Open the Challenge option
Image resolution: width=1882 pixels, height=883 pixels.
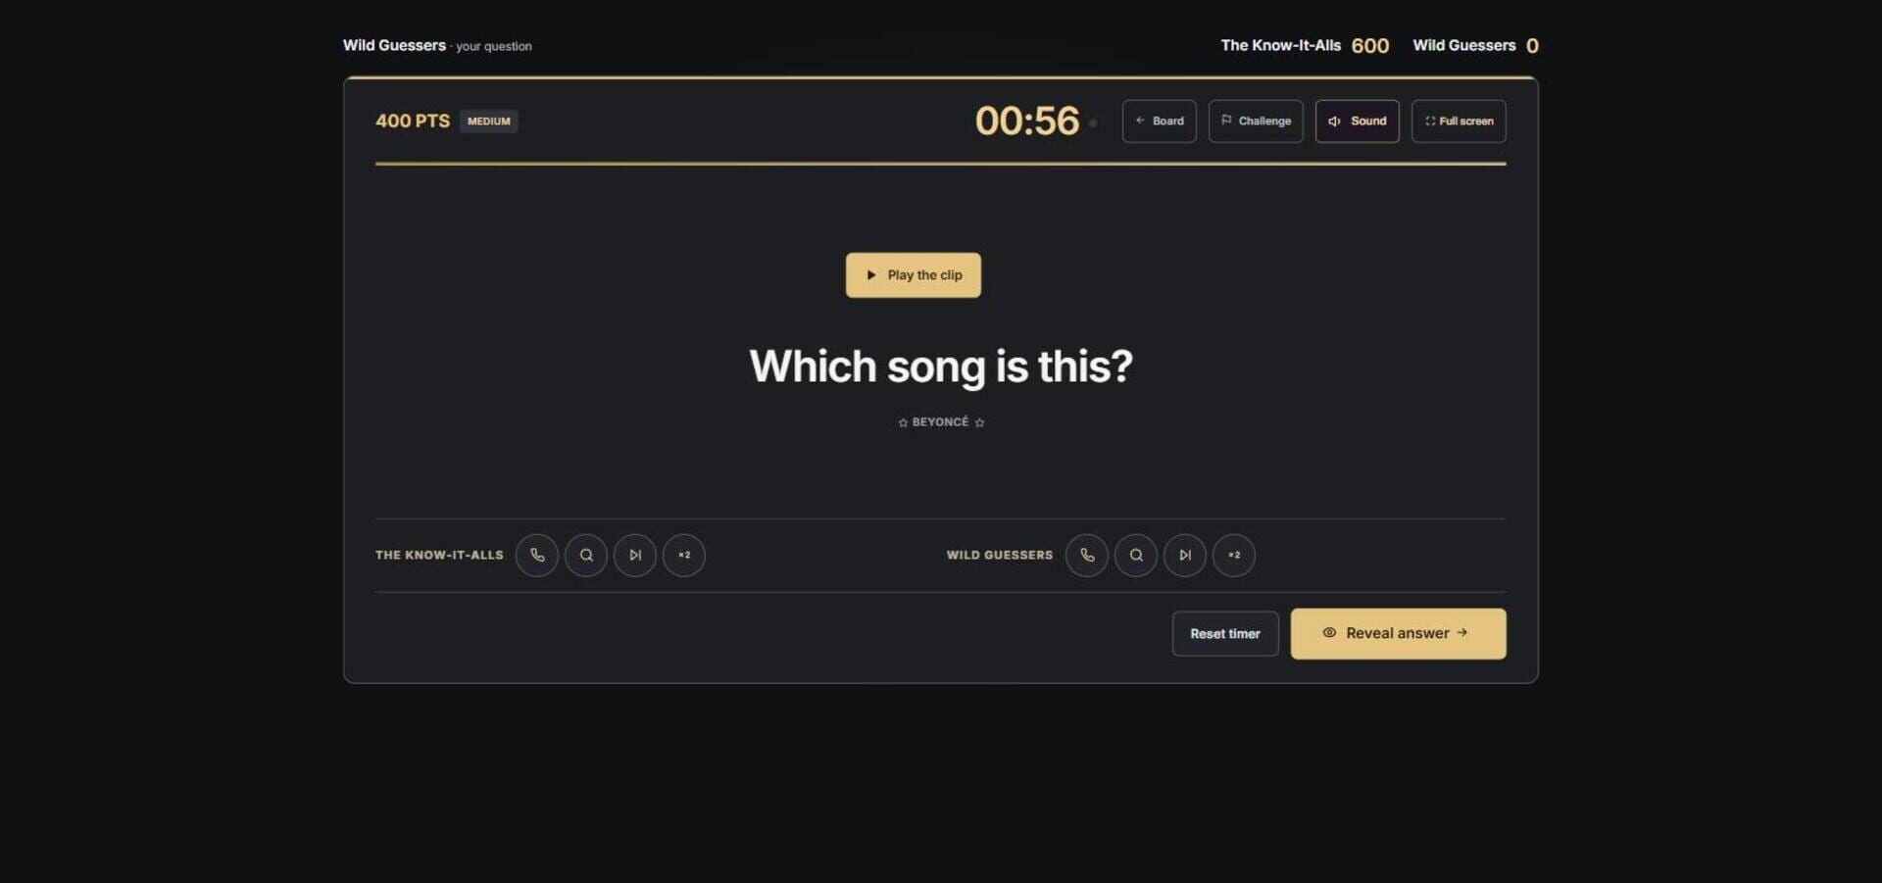click(x=1256, y=122)
